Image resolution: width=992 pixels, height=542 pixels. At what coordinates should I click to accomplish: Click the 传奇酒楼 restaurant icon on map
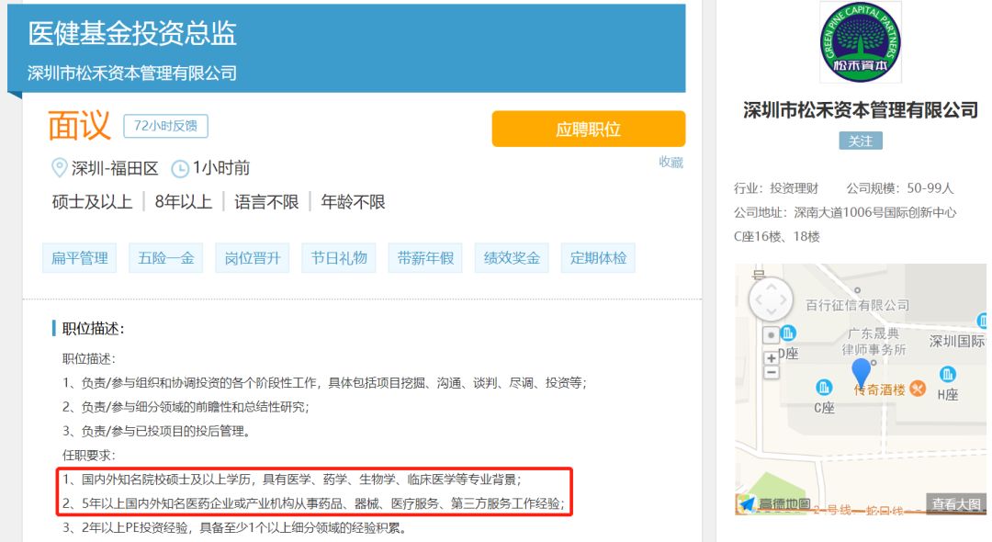[918, 389]
